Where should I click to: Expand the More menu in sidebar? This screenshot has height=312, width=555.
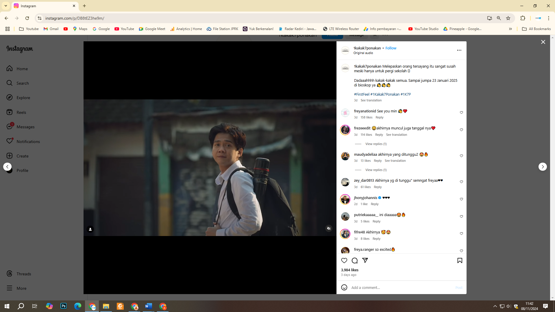16,288
